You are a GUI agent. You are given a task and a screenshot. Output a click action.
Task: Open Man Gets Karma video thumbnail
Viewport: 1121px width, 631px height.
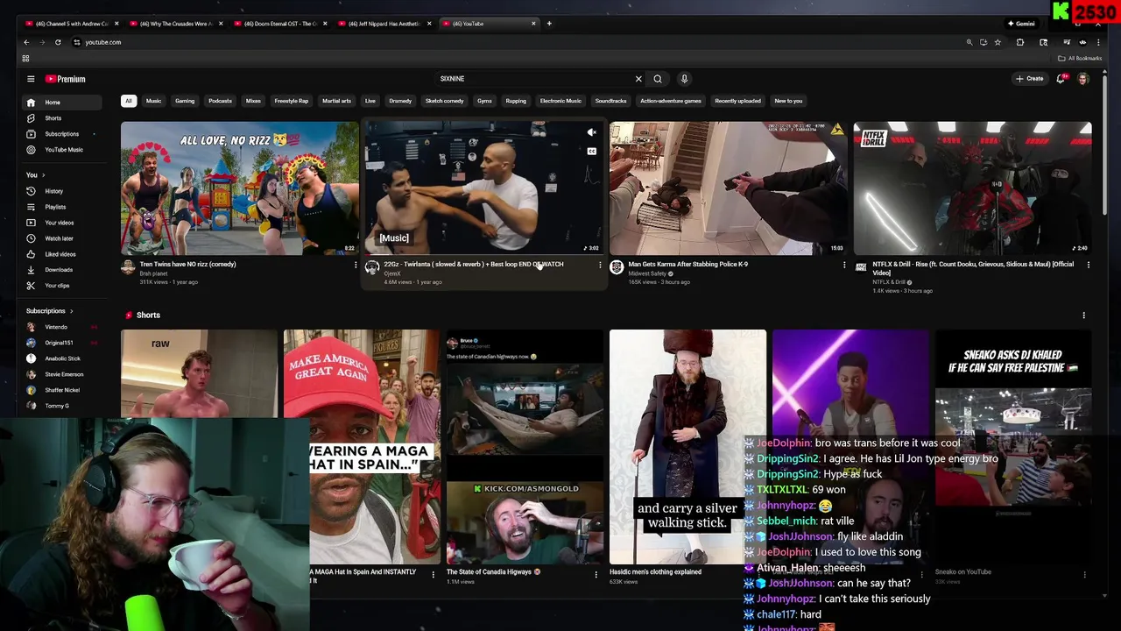728,188
